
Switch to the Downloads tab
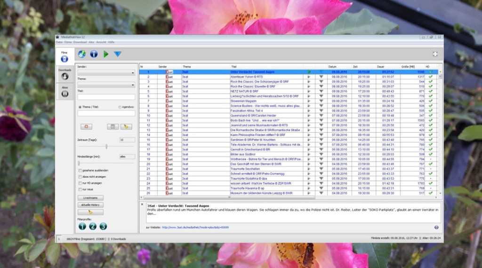pyautogui.click(x=65, y=74)
